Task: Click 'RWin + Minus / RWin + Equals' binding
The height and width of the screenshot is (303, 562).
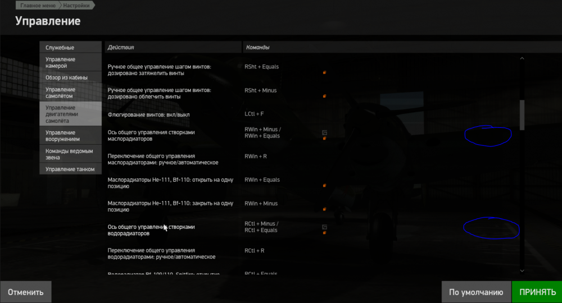Action: 262,133
